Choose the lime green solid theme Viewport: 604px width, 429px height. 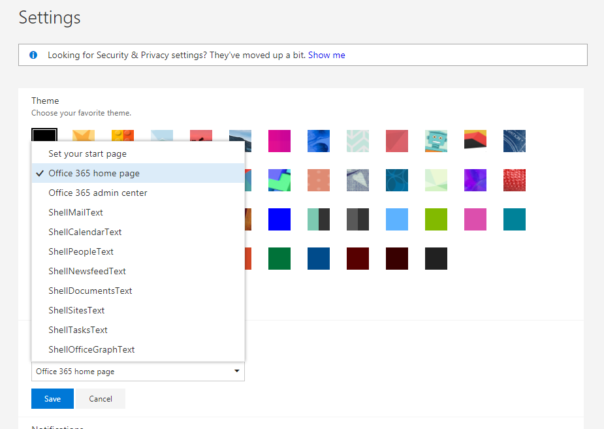point(436,219)
